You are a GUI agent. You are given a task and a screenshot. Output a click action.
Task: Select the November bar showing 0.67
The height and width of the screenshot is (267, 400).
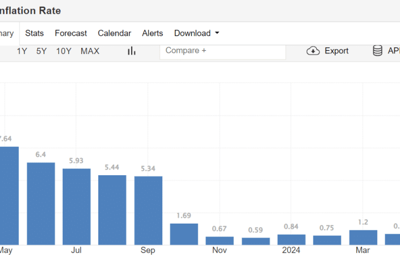[x=219, y=241]
